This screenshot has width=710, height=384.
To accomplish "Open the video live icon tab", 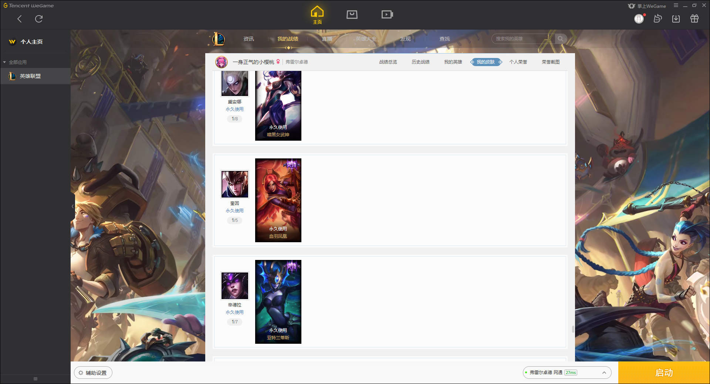I will pyautogui.click(x=387, y=15).
